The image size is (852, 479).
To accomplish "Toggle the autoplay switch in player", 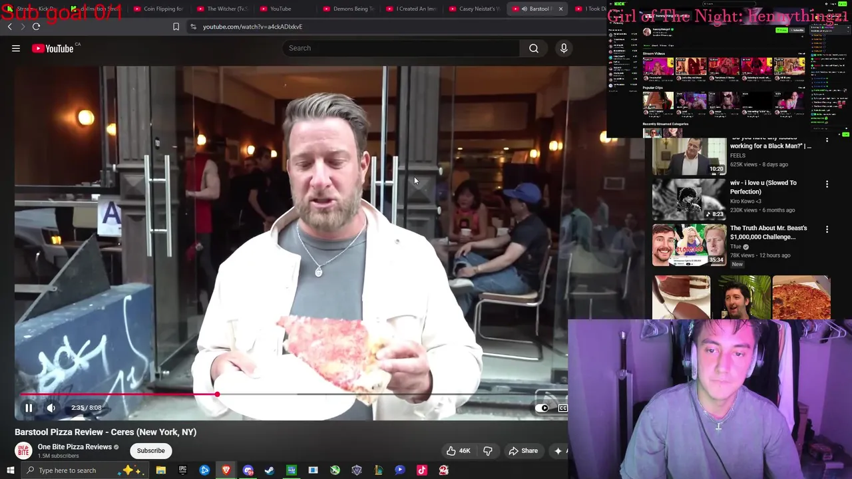I will (x=542, y=408).
